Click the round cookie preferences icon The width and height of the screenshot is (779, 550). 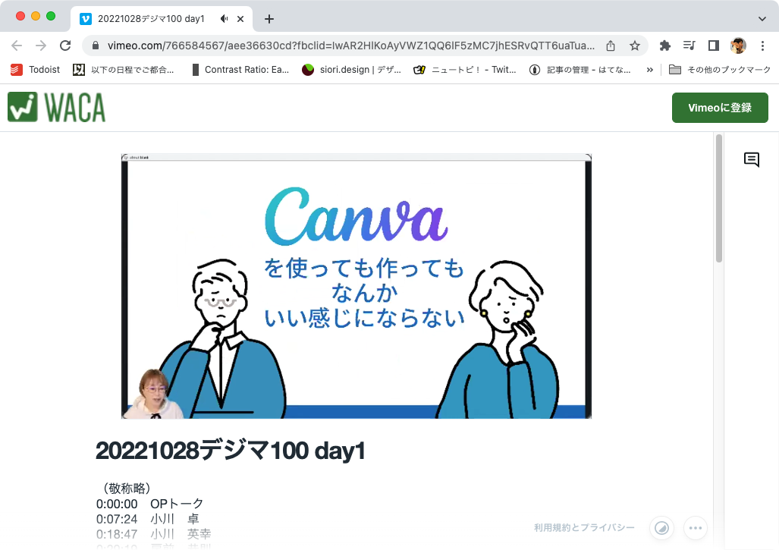tap(661, 528)
